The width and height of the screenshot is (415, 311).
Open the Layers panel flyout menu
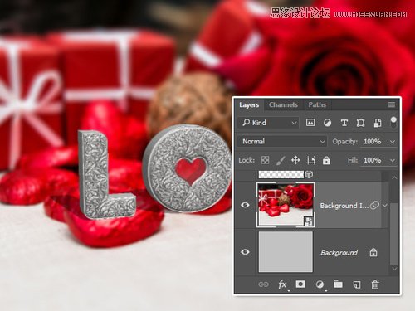[391, 104]
